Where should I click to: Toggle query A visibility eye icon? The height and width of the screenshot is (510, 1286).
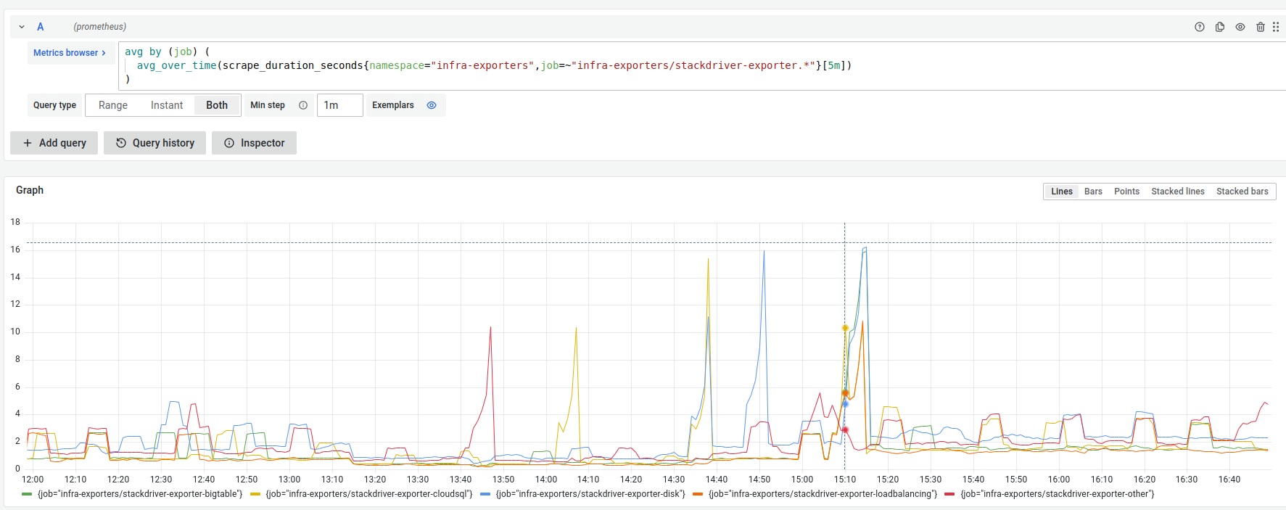[x=1240, y=27]
